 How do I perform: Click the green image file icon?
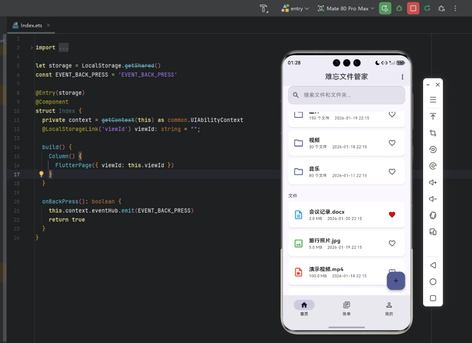(298, 243)
